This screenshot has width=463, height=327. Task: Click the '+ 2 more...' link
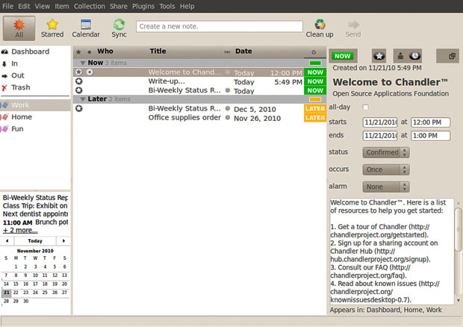[x=20, y=230]
